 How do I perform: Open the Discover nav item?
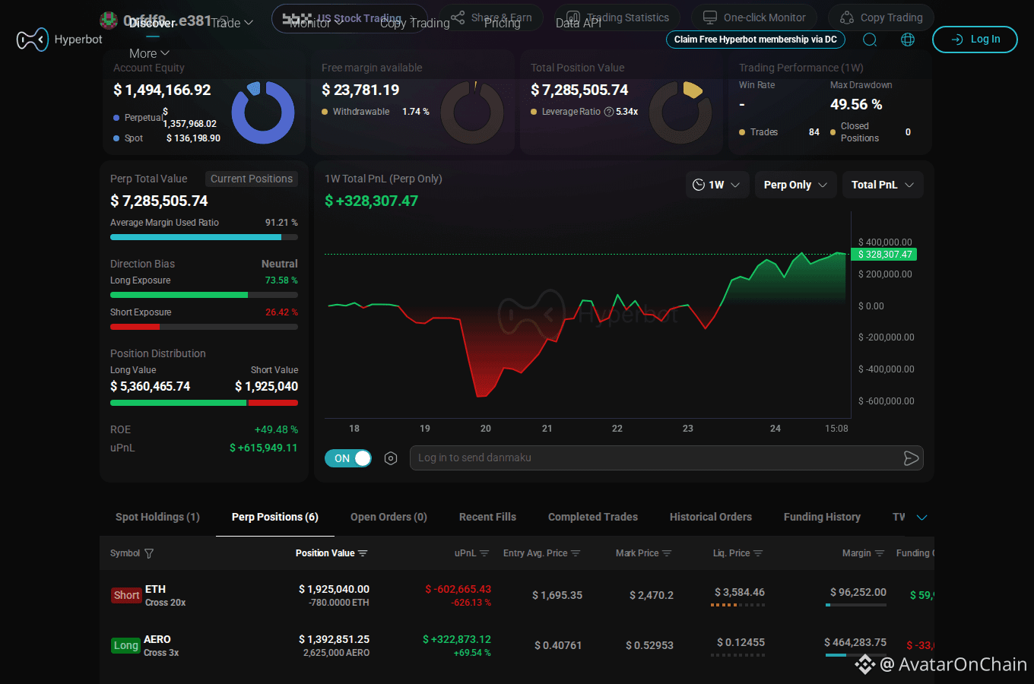coord(152,23)
